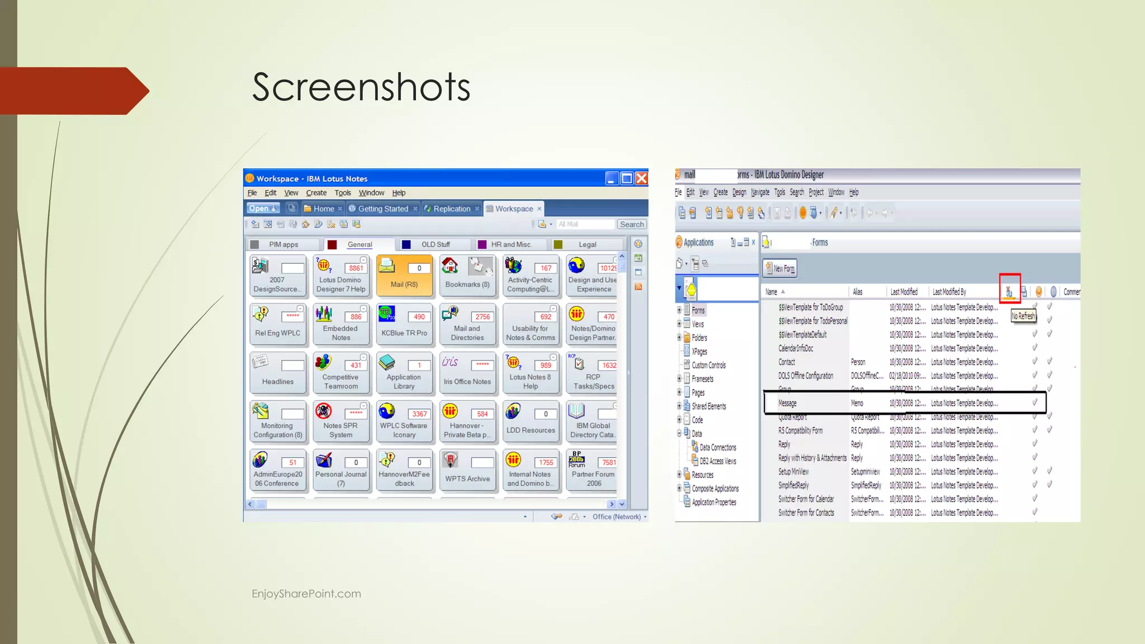
Task: Expand the Shared Elements tree node
Action: click(679, 406)
